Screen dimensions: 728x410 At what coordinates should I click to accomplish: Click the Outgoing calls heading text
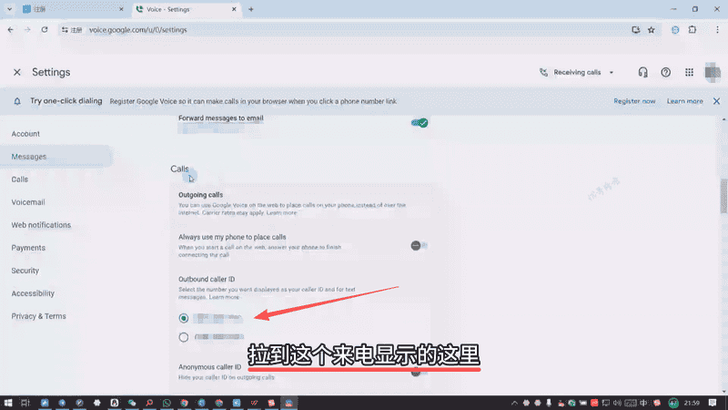[200, 195]
